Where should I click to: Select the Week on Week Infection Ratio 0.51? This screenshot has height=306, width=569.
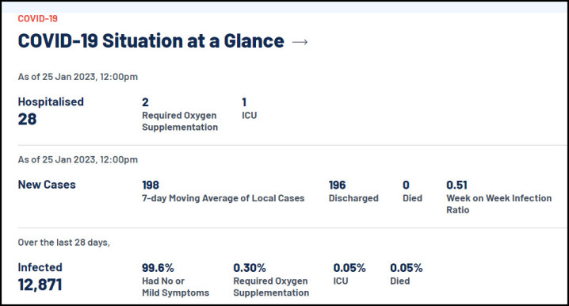457,185
